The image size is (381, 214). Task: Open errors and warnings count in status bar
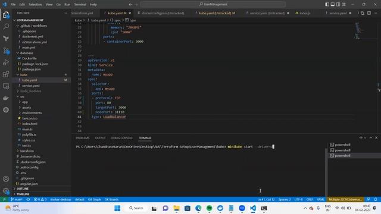pyautogui.click(x=40, y=200)
